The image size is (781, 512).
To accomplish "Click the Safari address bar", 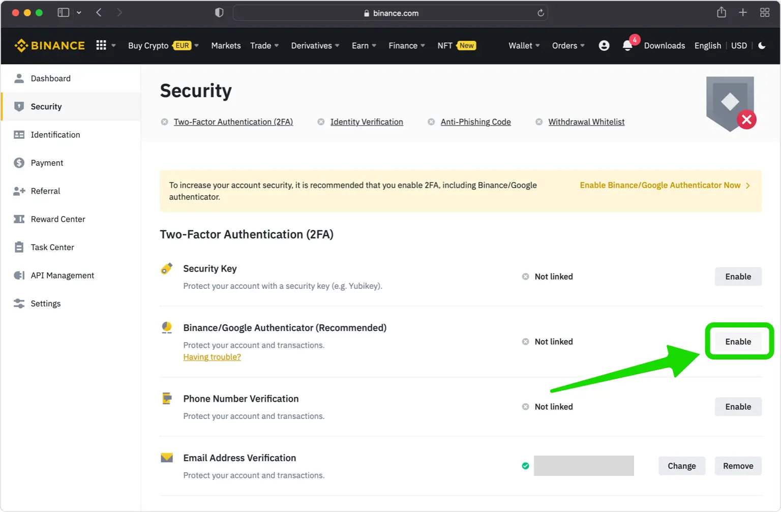I will (390, 13).
